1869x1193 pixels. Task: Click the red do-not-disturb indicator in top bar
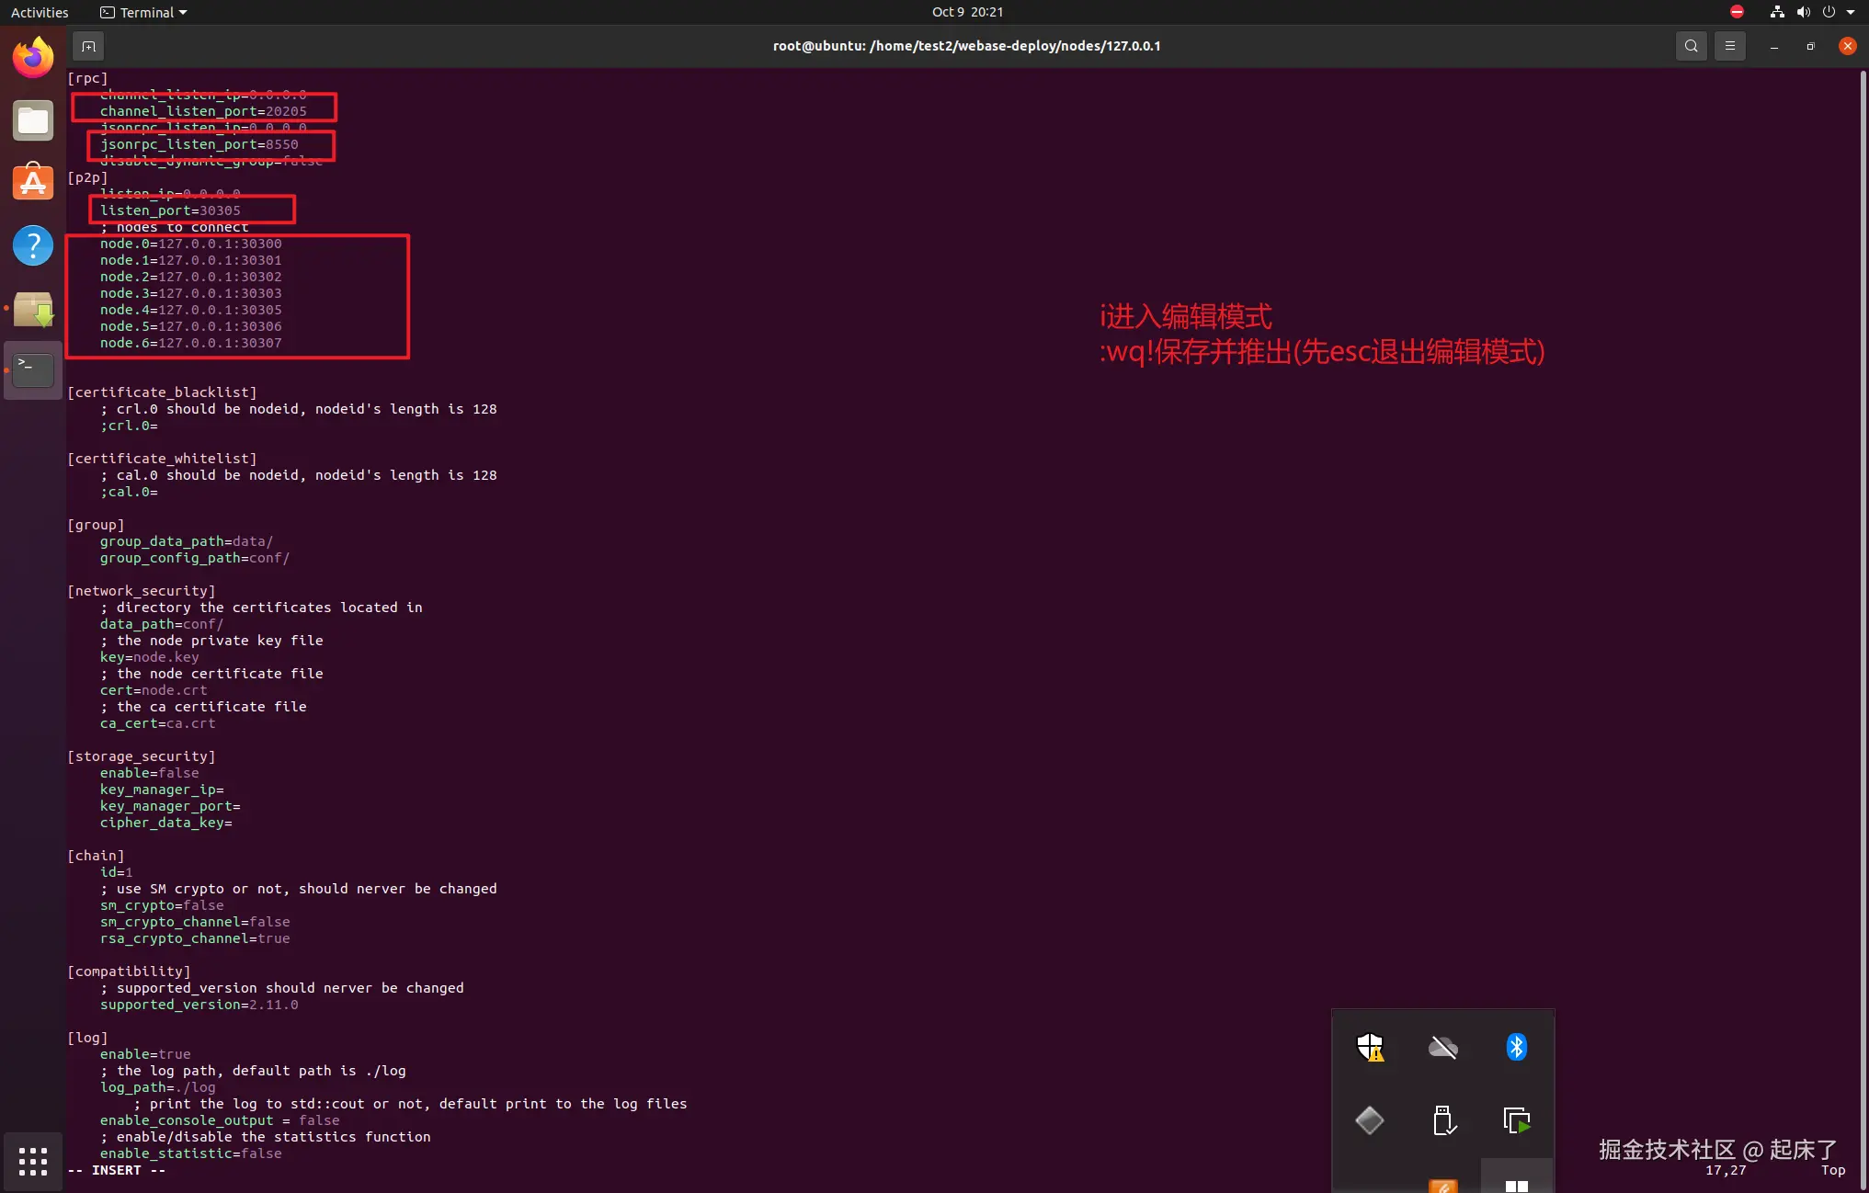click(1737, 12)
